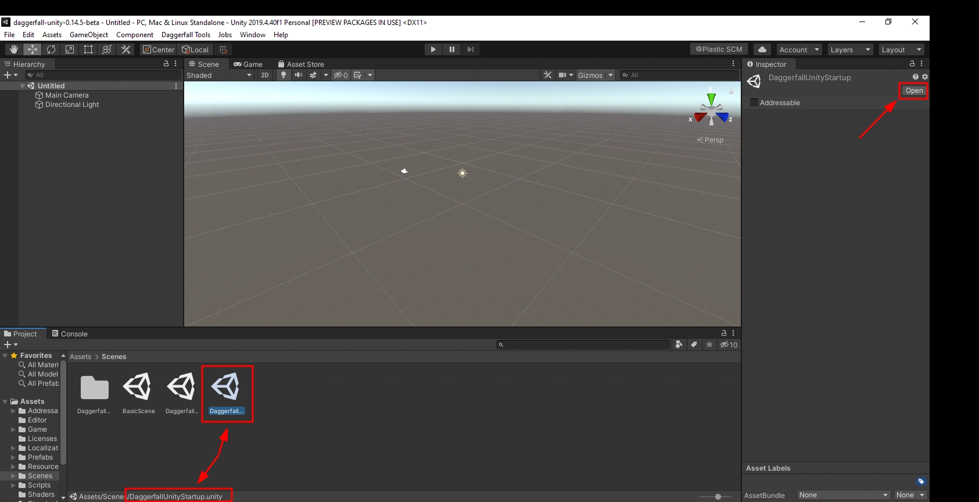Open the Inspector help icon
Screen dimensions: 979x502
(916, 77)
